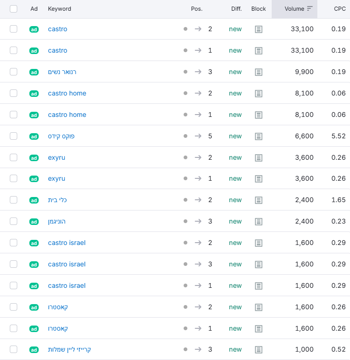Tick checkbox for exyru at position 1
Screen dimensions: 350x360
14,178
